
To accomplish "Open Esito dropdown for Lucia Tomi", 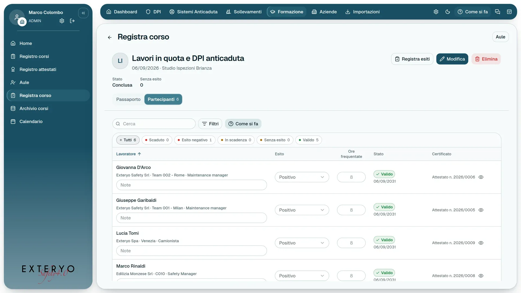I will point(302,243).
